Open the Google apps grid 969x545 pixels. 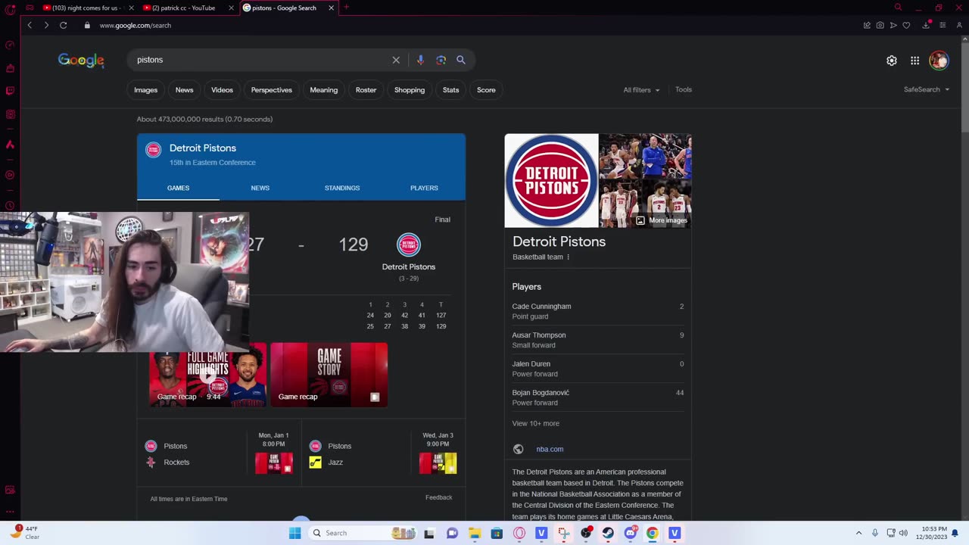click(914, 61)
